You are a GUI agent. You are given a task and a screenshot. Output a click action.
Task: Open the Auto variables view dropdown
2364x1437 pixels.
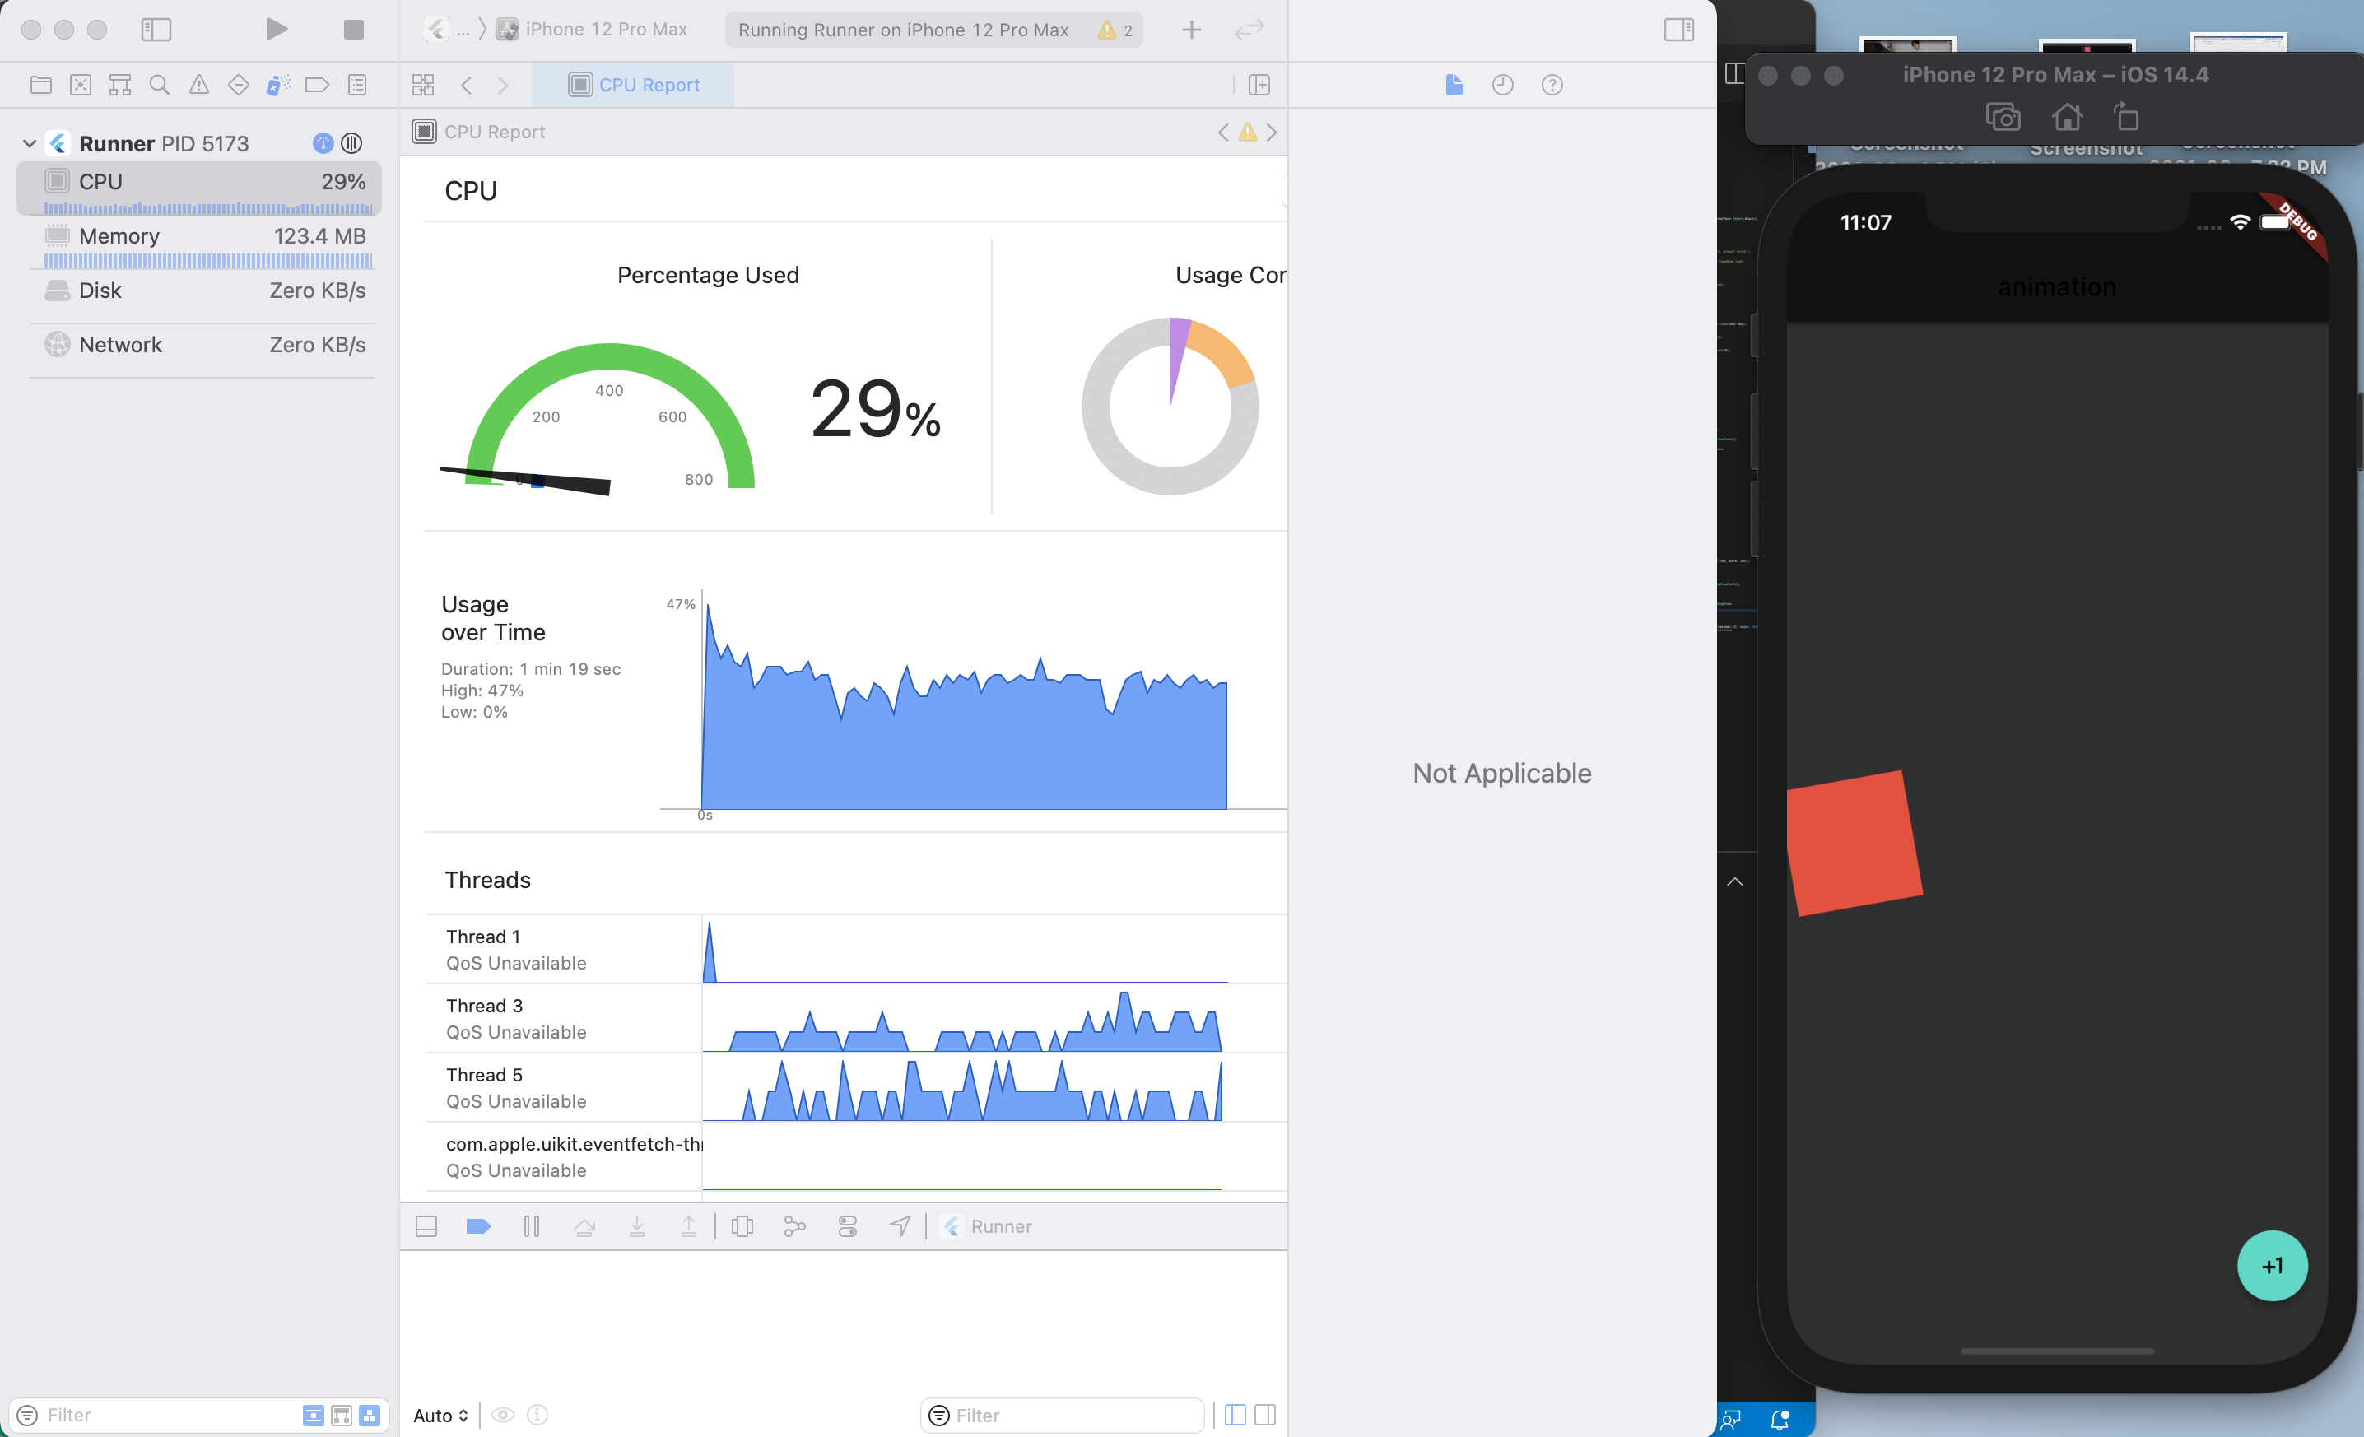[440, 1415]
